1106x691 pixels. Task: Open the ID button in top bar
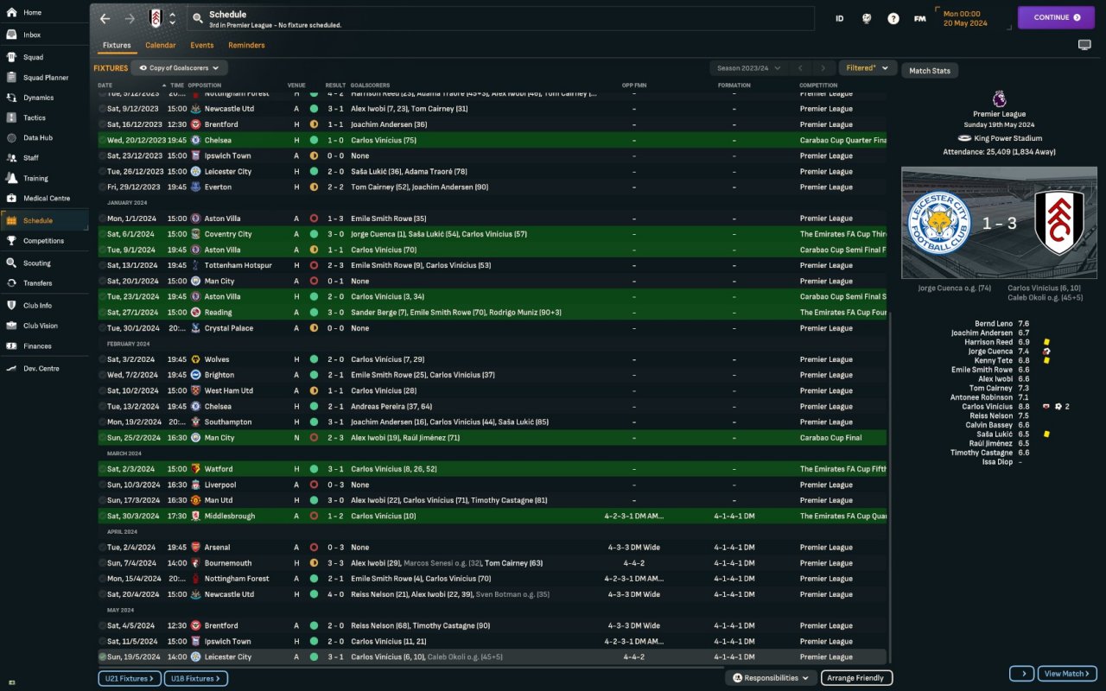[x=840, y=18]
